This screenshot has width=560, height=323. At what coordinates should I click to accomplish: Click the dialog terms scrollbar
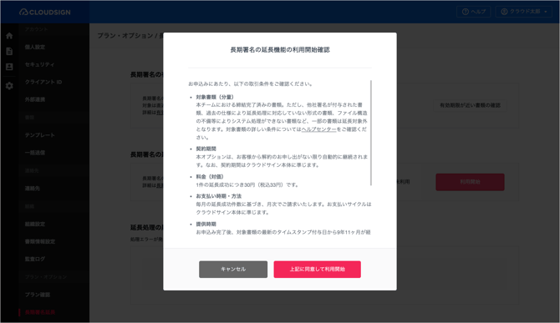371,133
